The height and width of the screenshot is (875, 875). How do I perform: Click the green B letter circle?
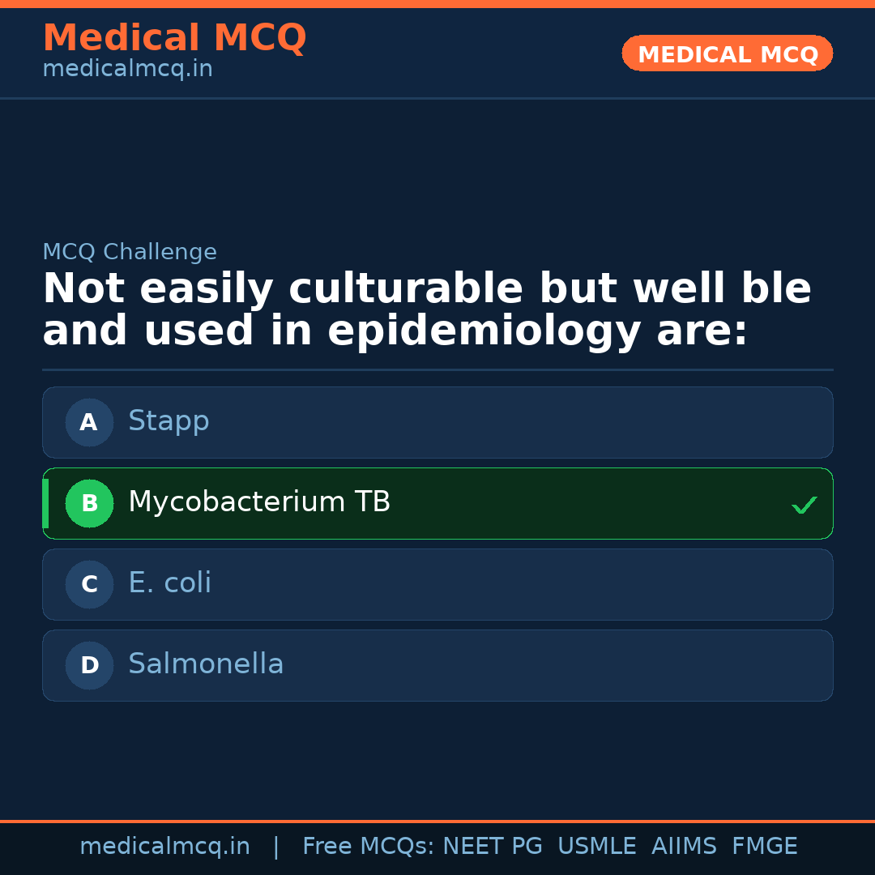(89, 503)
